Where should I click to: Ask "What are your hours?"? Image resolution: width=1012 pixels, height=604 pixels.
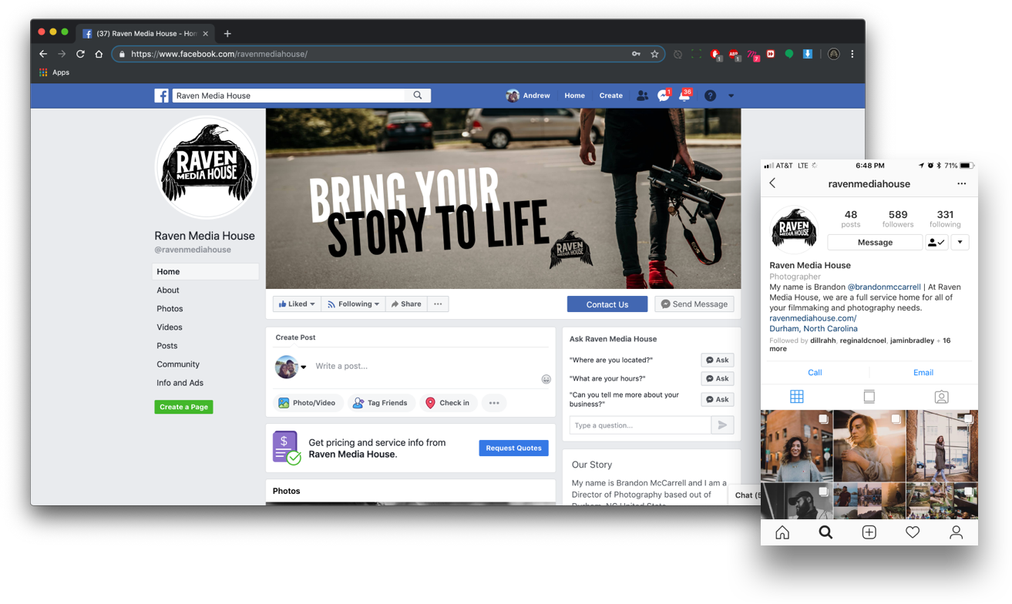718,378
